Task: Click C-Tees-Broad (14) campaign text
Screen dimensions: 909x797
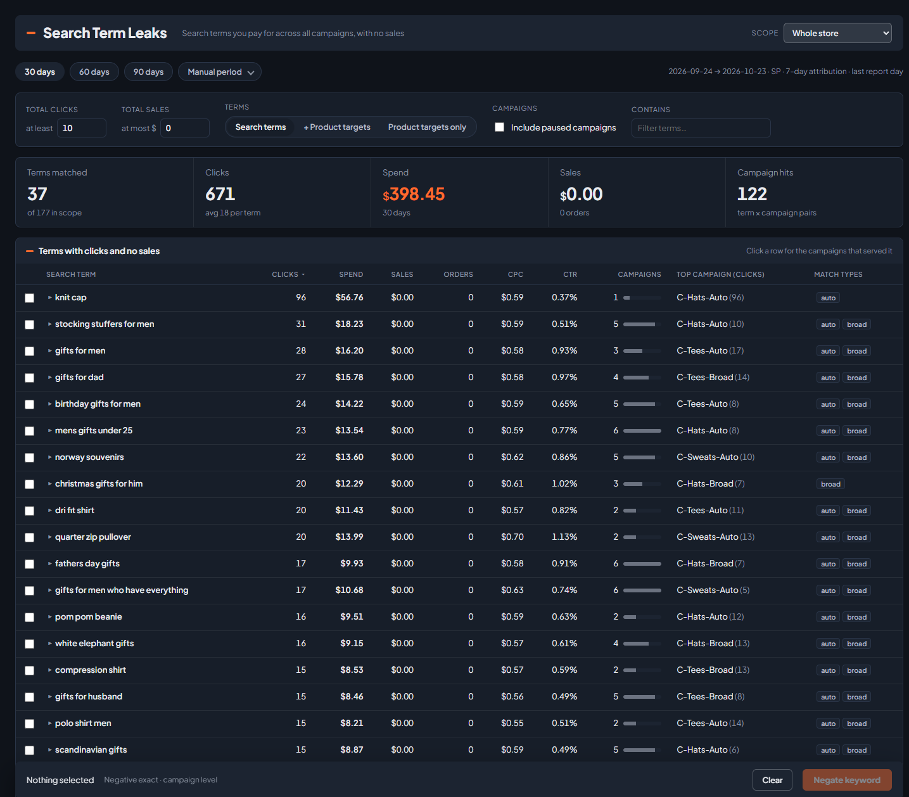Action: pyautogui.click(x=713, y=377)
